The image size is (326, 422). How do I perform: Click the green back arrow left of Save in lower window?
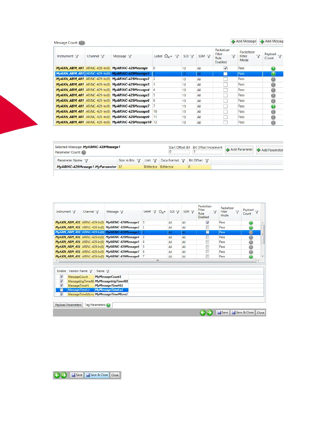[203, 313]
